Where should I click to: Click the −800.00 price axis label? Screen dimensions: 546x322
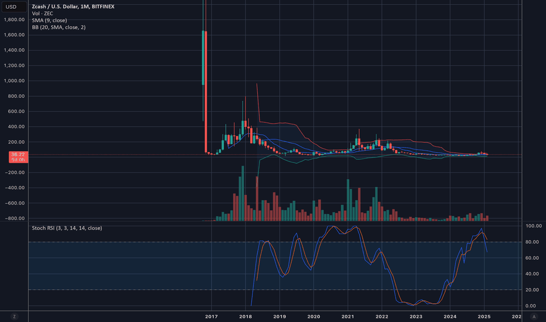point(15,218)
